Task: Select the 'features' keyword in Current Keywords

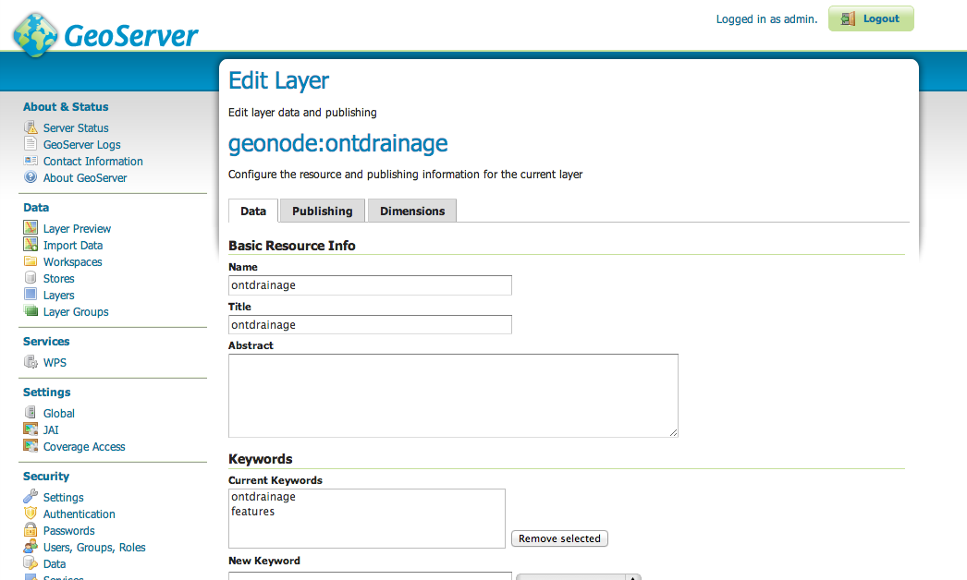Action: point(253,512)
